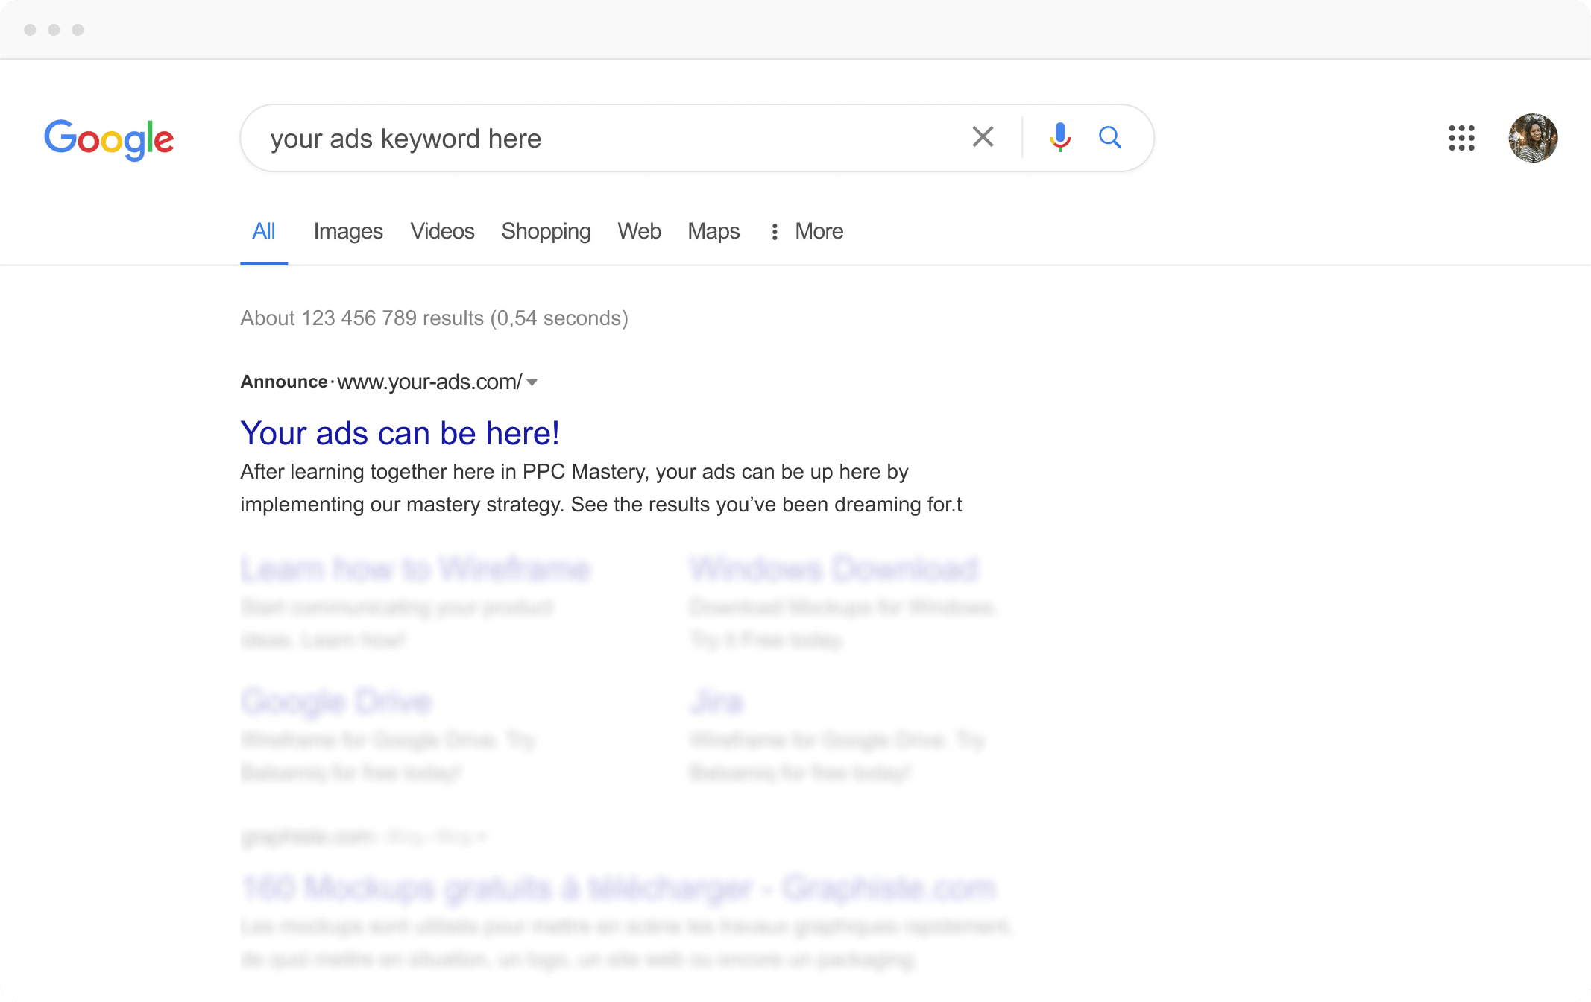
Task: Switch to the Images tab
Action: point(348,232)
